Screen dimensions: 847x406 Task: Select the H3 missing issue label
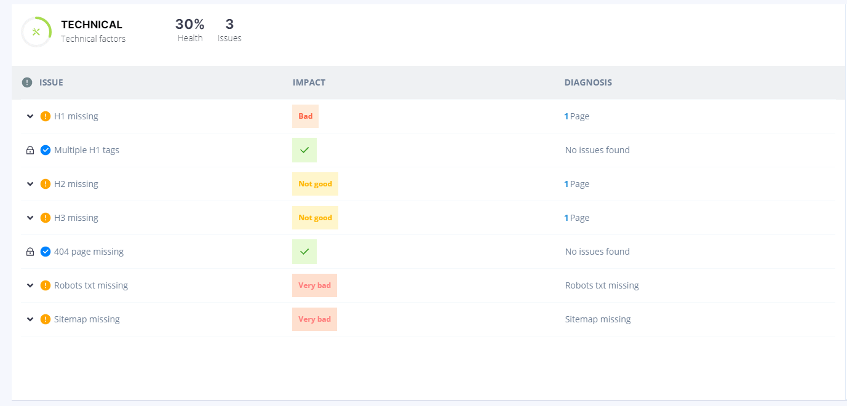click(76, 218)
